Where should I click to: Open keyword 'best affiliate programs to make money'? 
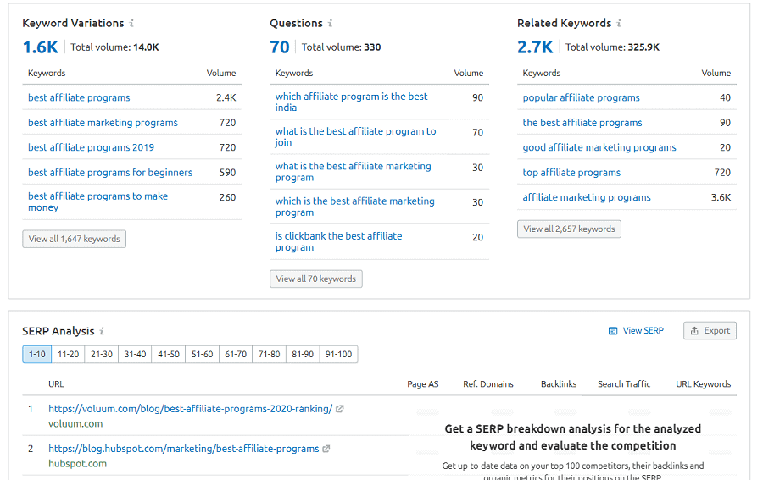pyautogui.click(x=97, y=201)
